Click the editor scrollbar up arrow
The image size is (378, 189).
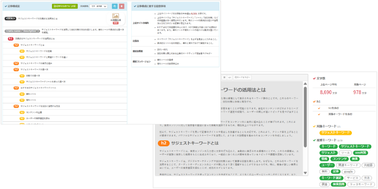click(x=305, y=84)
